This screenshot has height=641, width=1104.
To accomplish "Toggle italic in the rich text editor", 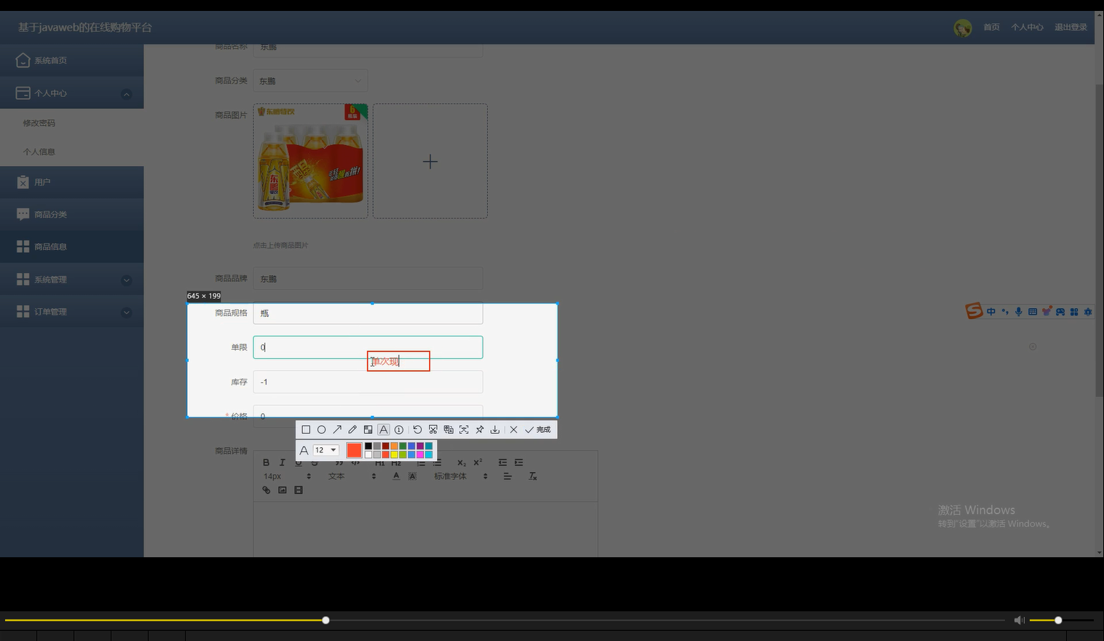I will [x=283, y=463].
